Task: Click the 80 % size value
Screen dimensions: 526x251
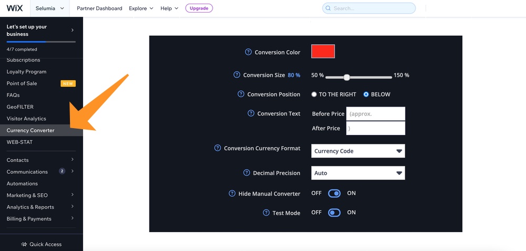Action: [294, 75]
